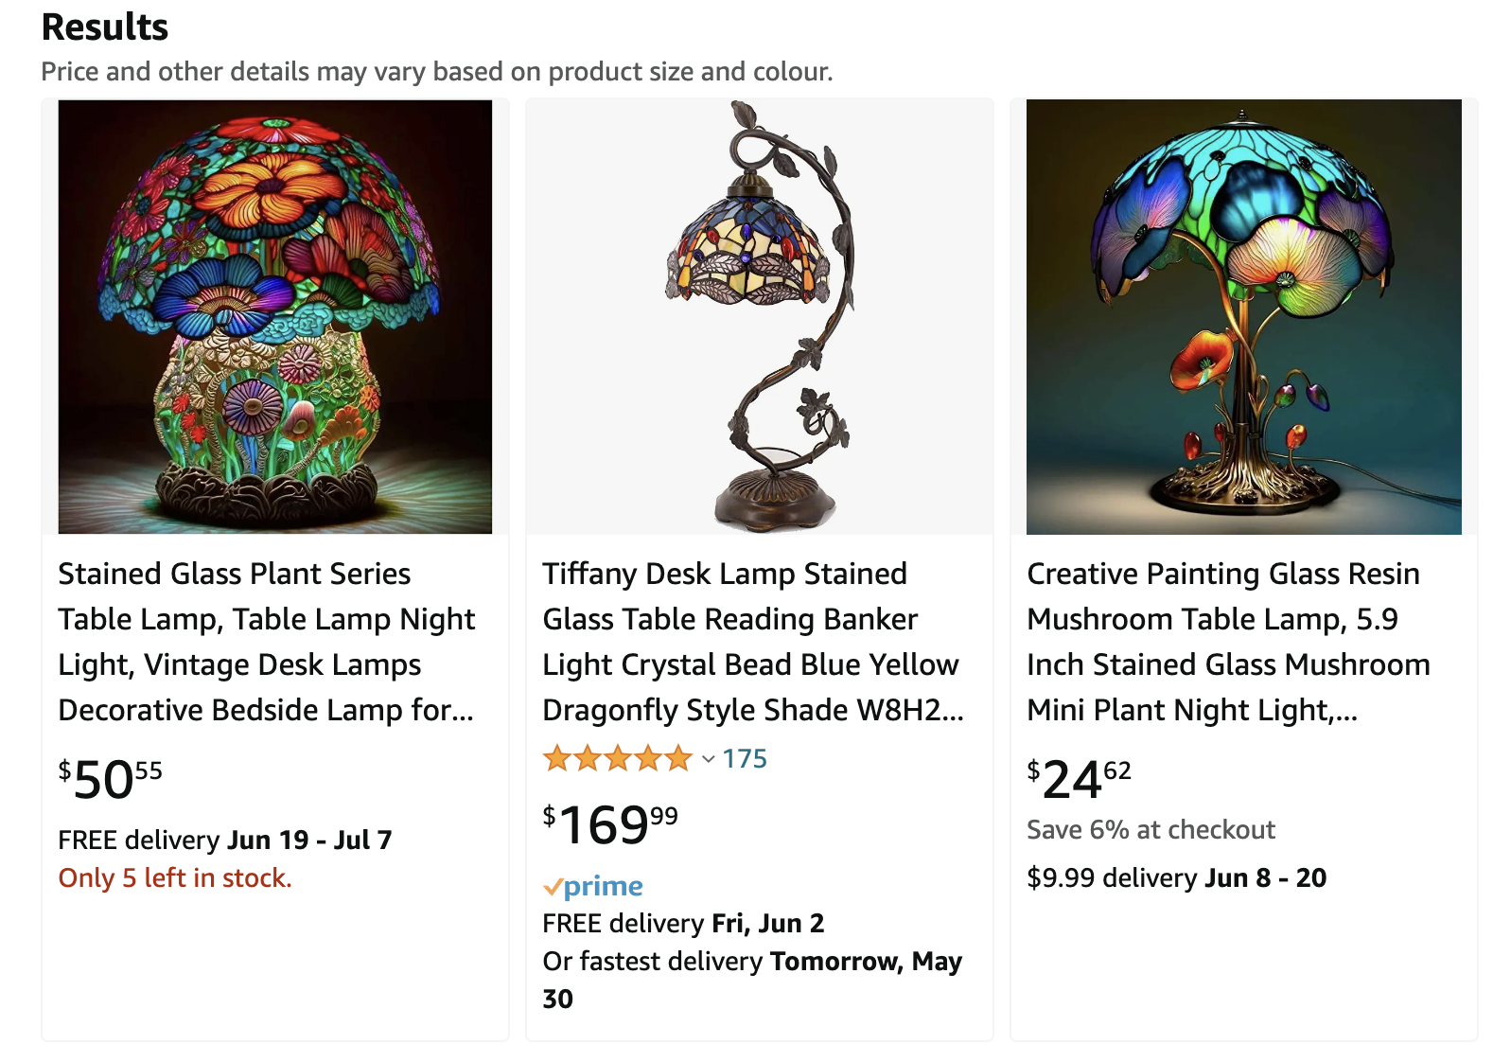The width and height of the screenshot is (1493, 1062).
Task: Click the Save 6% at checkout text
Action: pyautogui.click(x=1151, y=830)
